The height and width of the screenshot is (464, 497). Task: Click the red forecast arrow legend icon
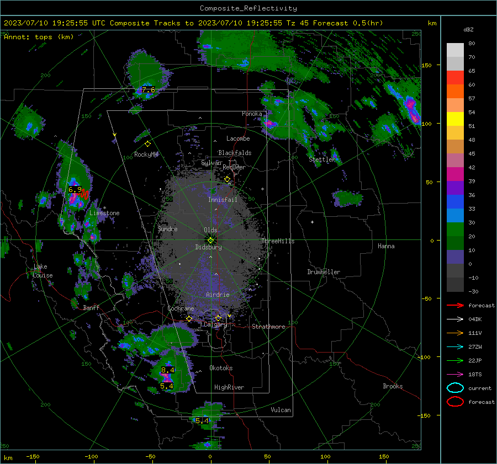point(455,305)
